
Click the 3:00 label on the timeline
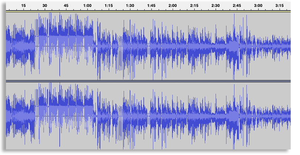[258, 6]
